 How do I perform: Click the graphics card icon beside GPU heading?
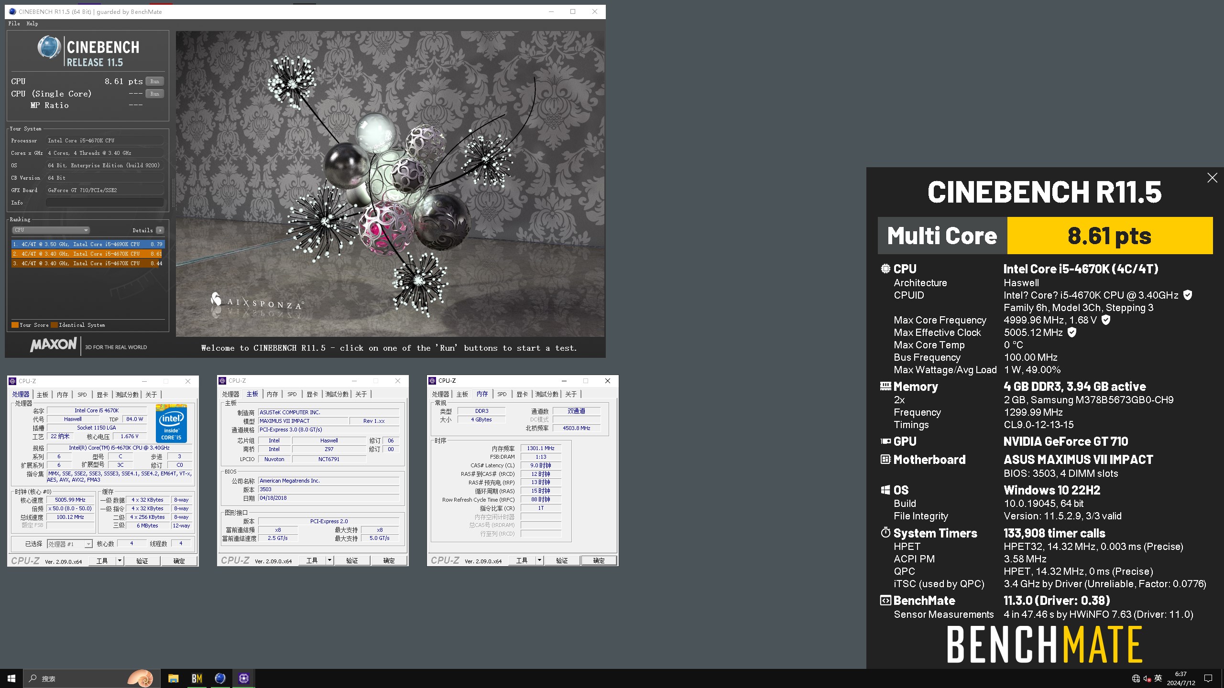(885, 441)
